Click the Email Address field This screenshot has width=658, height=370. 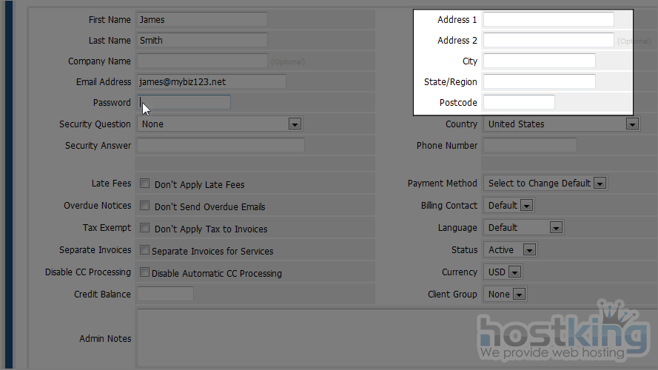[x=211, y=82]
